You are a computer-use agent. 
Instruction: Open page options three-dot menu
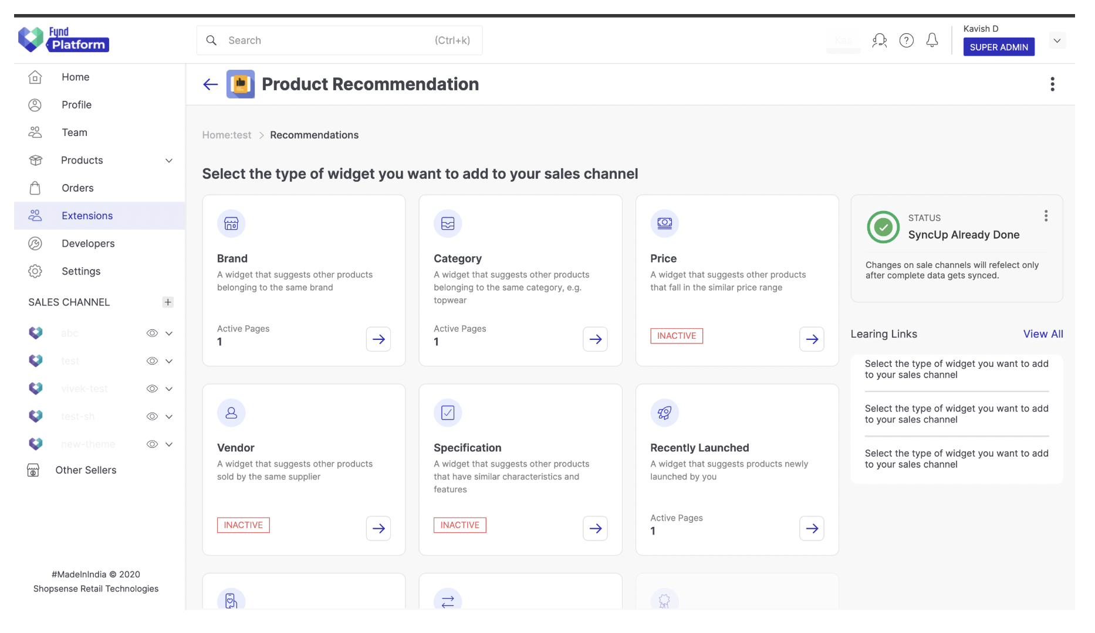1052,84
